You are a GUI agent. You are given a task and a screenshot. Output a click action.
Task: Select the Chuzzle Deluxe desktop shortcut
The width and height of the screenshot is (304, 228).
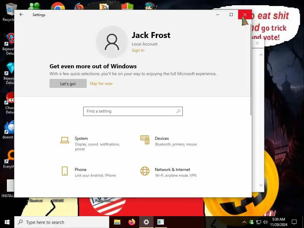[x=9, y=103]
